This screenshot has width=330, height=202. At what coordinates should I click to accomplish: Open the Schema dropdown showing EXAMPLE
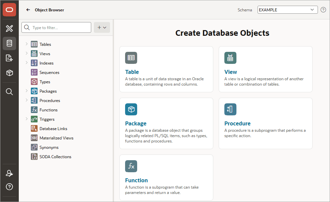[287, 10]
